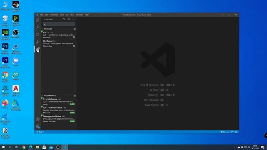267x150 pixels.
Task: Click the errors and warnings status indicator
Action: 40,132
